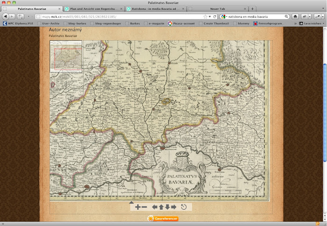Pan the map right with arrow
The height and width of the screenshot is (226, 327).
coord(174,207)
